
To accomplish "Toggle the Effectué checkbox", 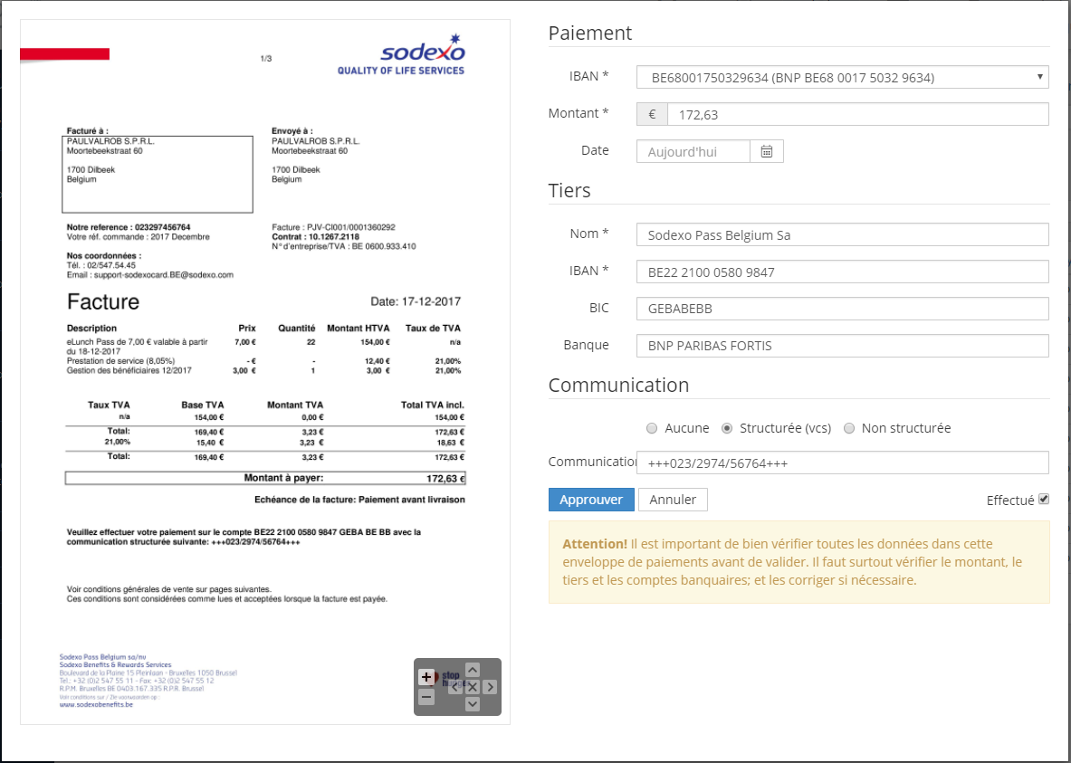I will [1044, 500].
